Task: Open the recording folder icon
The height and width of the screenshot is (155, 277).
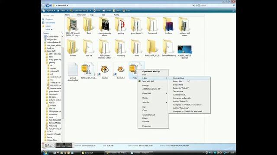Action: (120, 47)
